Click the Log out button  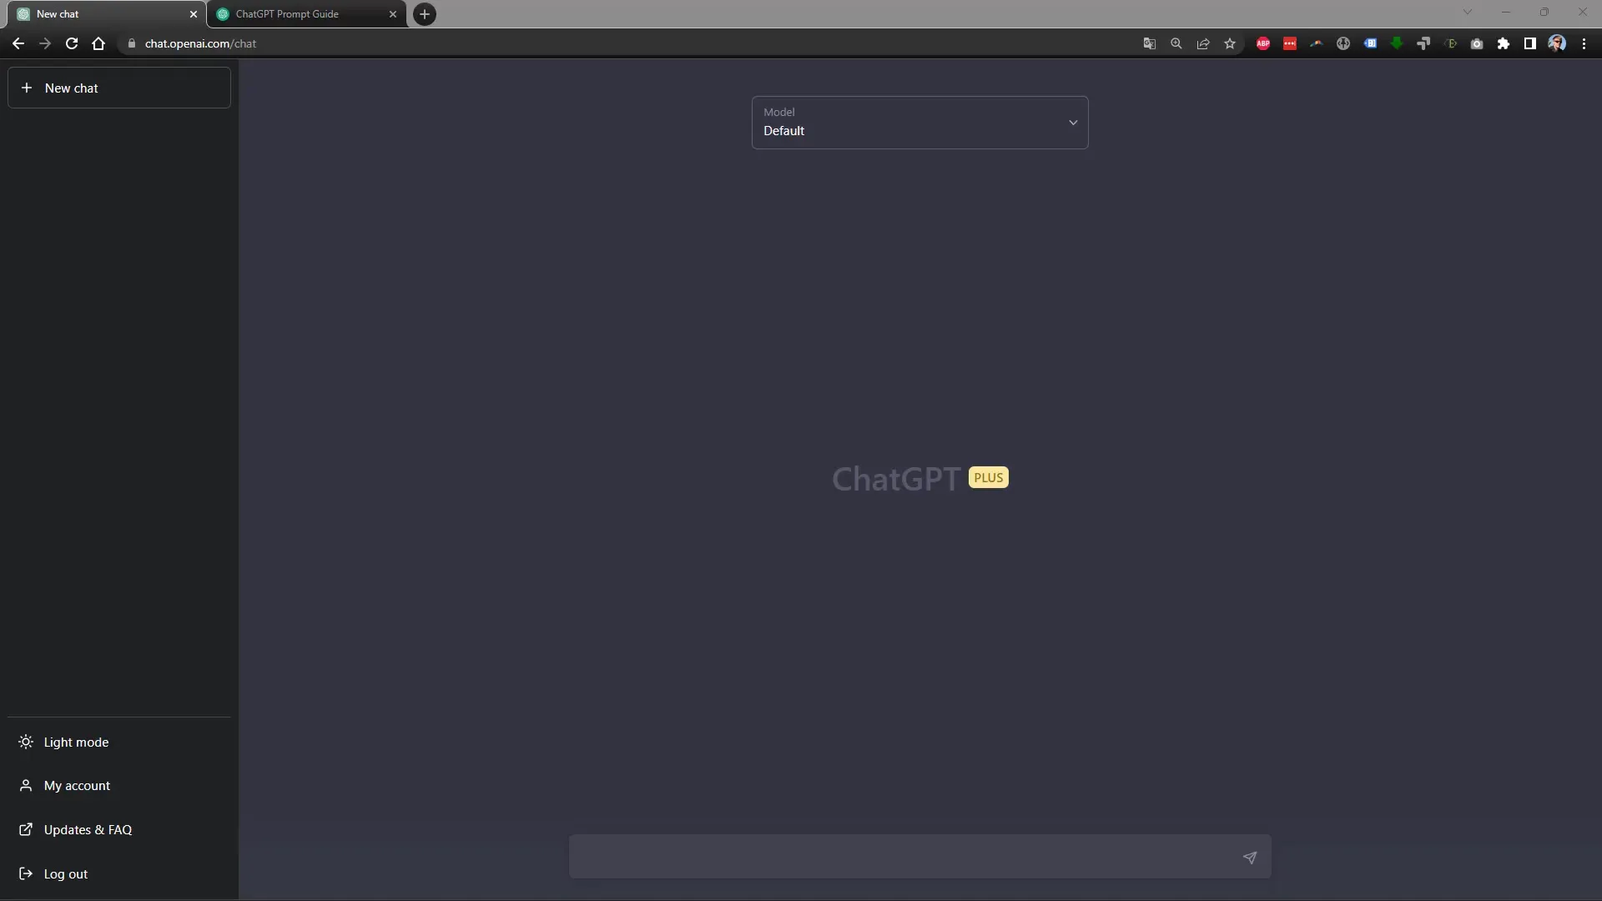click(x=65, y=873)
